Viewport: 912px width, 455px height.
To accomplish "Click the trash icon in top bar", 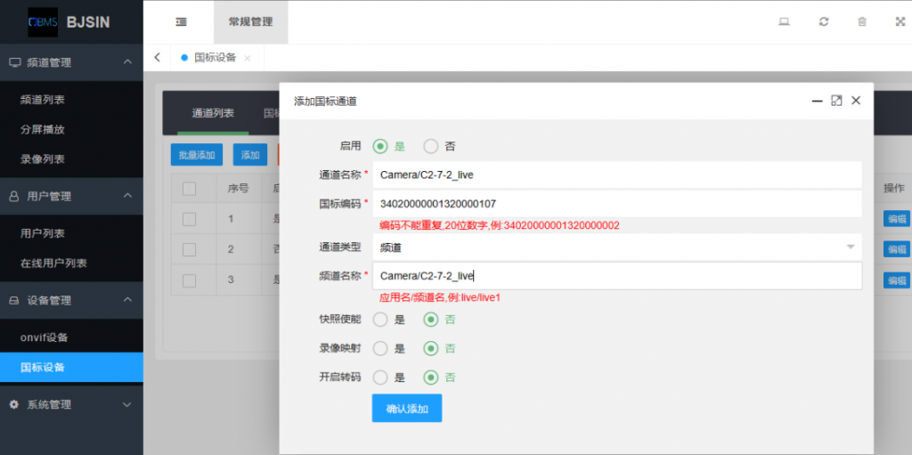I will pyautogui.click(x=862, y=22).
